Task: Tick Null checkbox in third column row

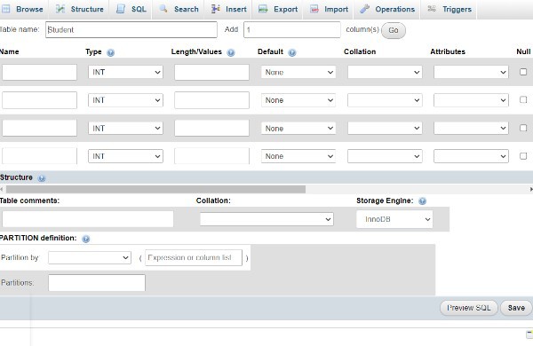Action: 523,128
